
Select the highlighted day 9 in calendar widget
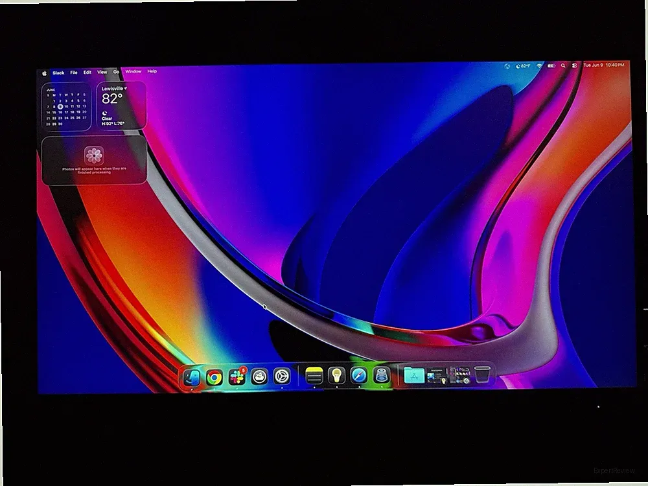click(60, 106)
